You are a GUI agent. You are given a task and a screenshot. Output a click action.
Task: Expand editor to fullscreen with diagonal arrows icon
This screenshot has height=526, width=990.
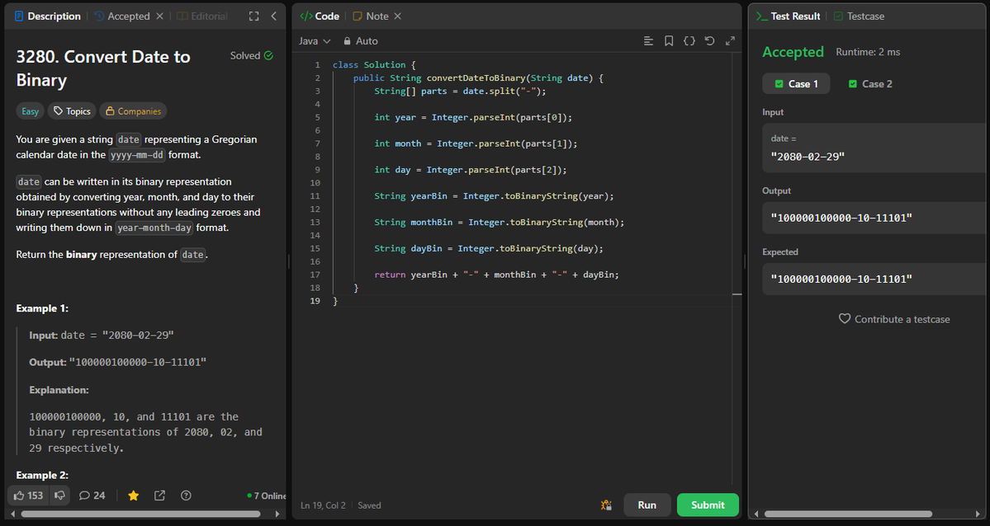coord(730,40)
